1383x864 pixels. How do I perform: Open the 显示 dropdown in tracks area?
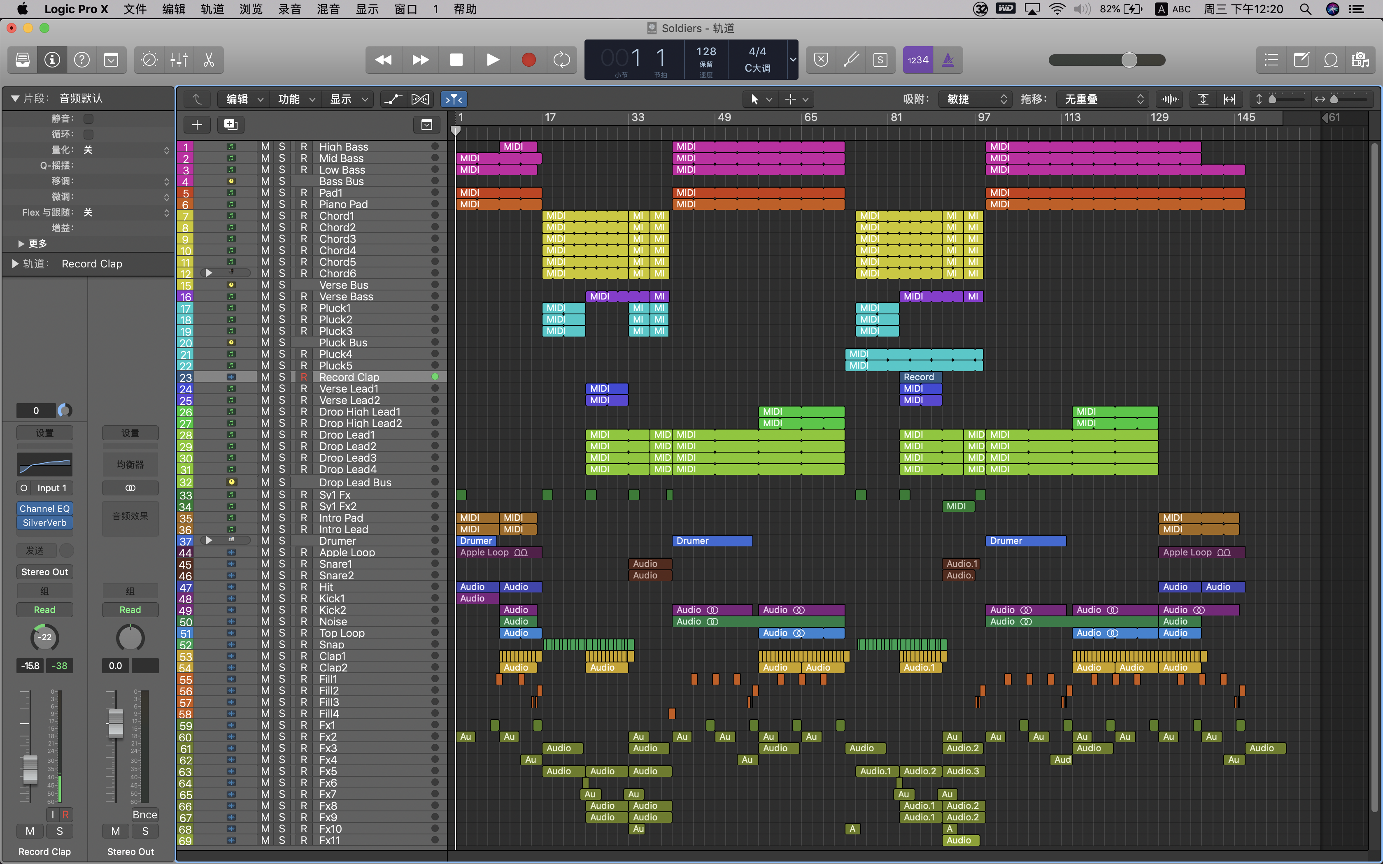348,100
